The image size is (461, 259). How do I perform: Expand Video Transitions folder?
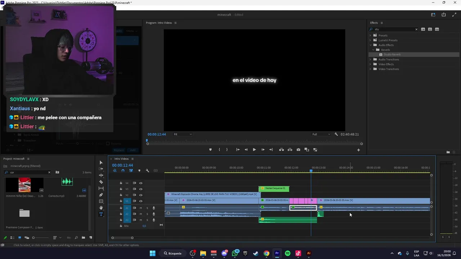pos(370,69)
